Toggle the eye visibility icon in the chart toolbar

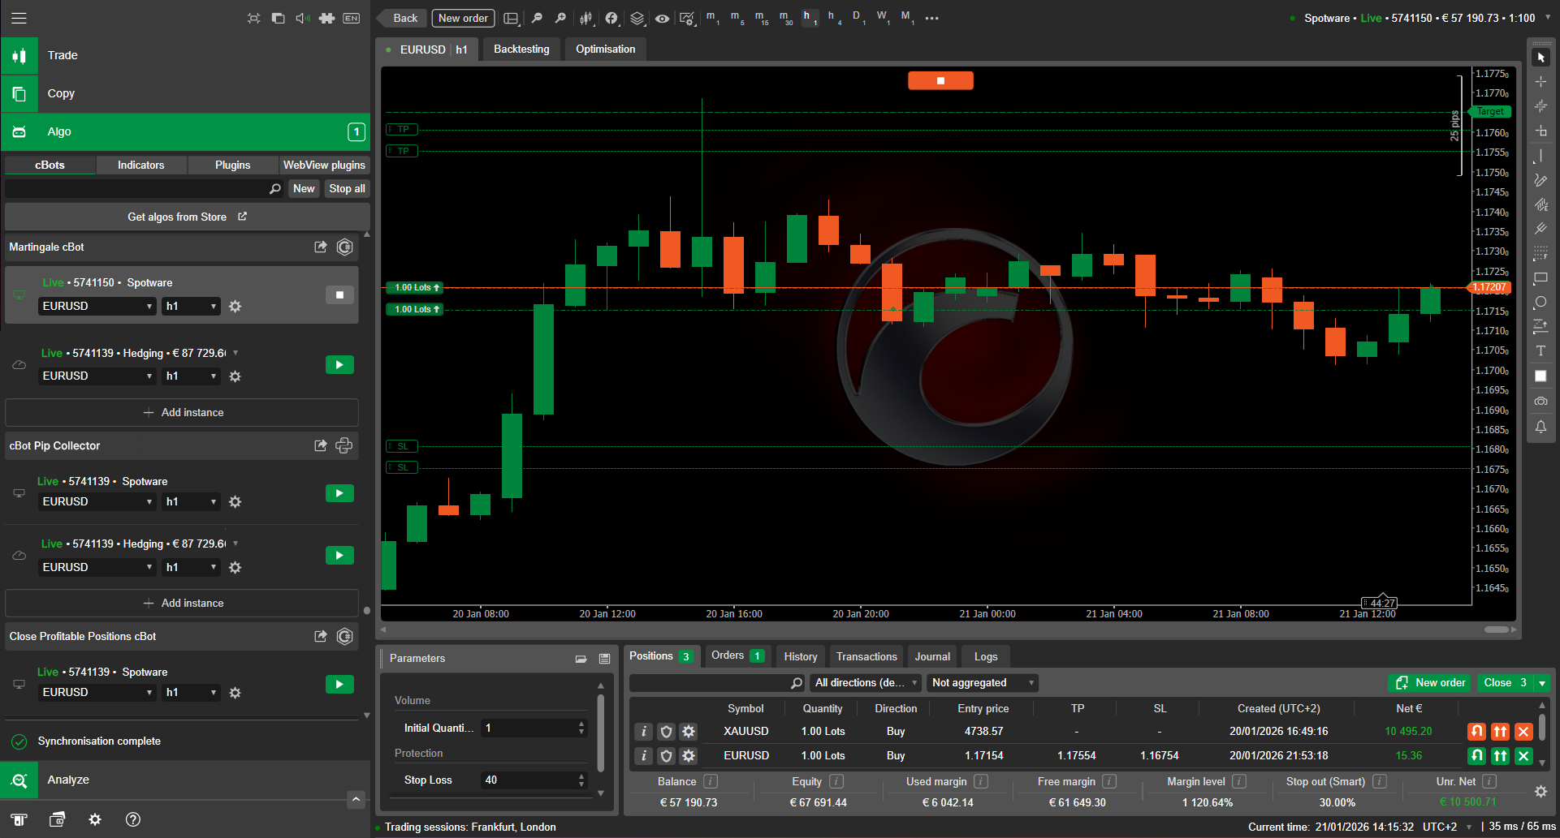coord(662,18)
